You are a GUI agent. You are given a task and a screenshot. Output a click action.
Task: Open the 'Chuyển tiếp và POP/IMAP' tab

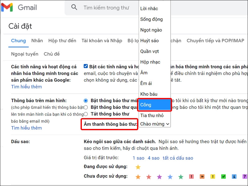click(x=215, y=41)
